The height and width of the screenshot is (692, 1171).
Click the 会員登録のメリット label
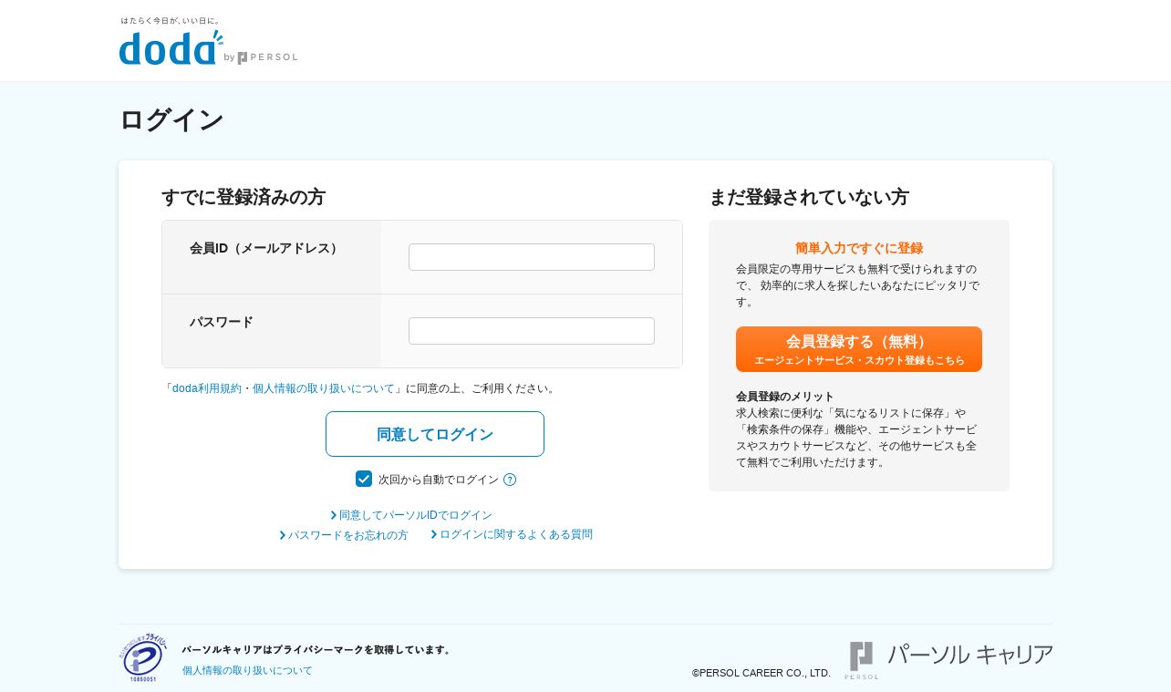pyautogui.click(x=785, y=397)
